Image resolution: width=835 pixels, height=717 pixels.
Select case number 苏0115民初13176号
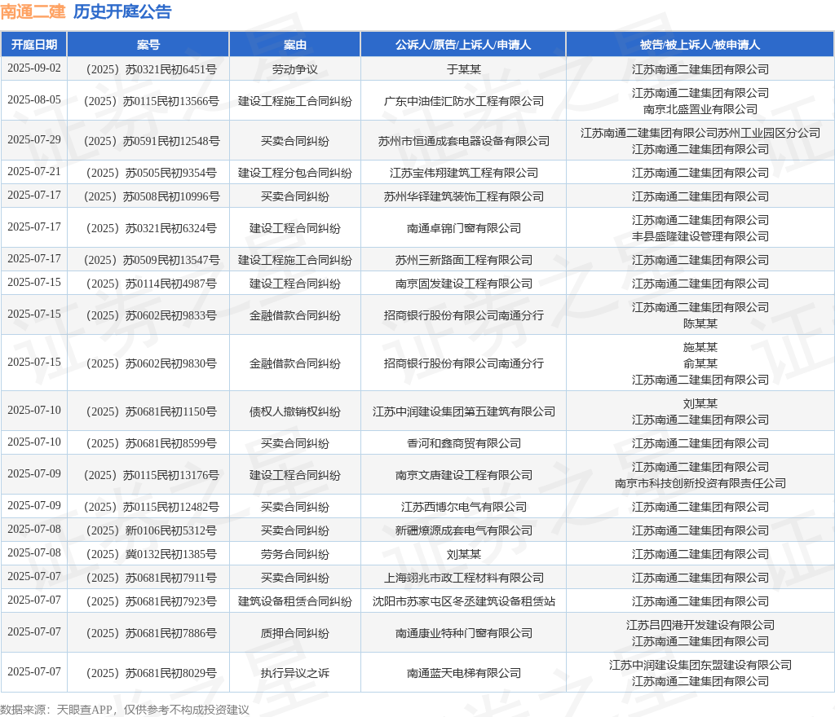tap(151, 475)
